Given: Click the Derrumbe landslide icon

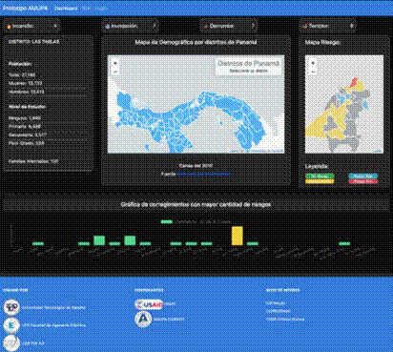Looking at the screenshot, I should [206, 27].
